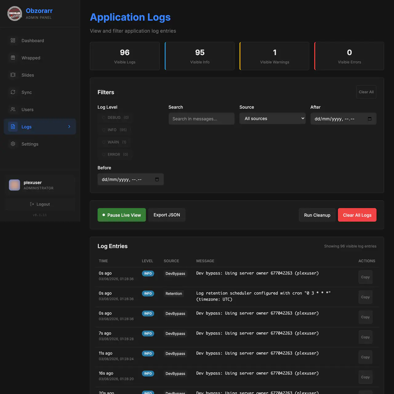Click the Obzorarr logo badge
The image size is (394, 394).
click(x=15, y=14)
